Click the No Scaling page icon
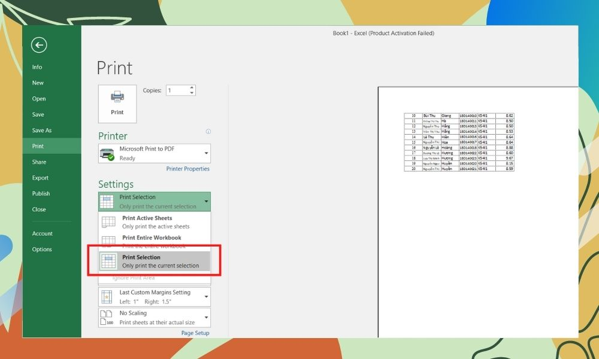The width and height of the screenshot is (599, 359). pos(107,317)
